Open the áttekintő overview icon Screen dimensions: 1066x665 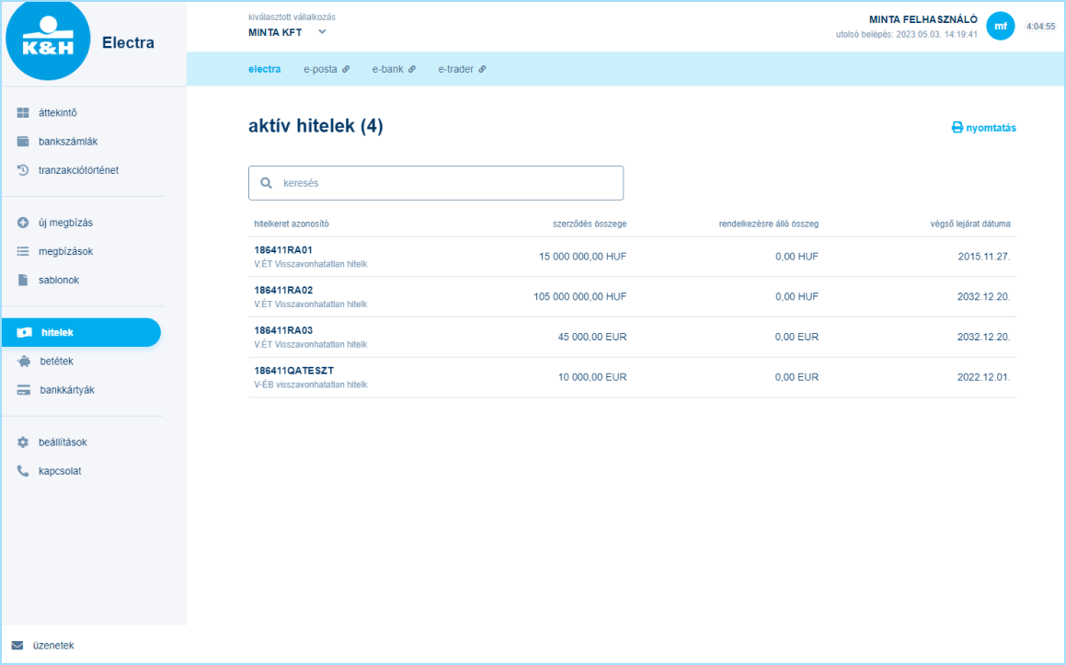[22, 112]
